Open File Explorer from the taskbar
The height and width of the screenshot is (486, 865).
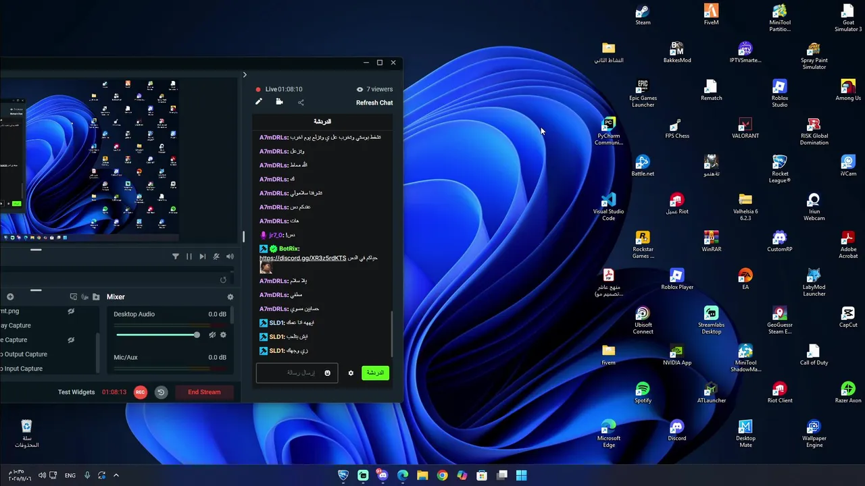[422, 476]
